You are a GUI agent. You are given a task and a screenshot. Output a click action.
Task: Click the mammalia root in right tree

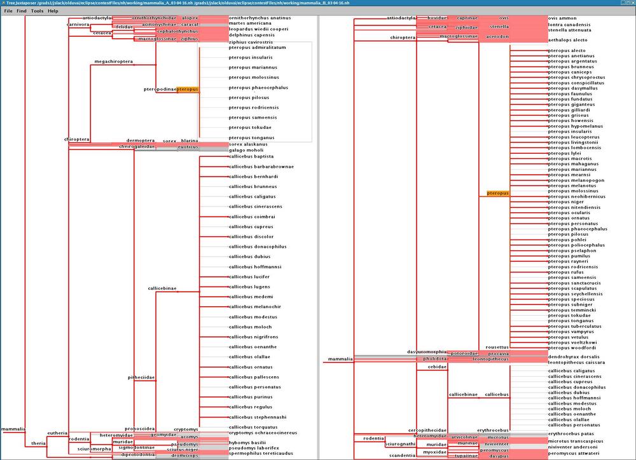click(x=340, y=359)
